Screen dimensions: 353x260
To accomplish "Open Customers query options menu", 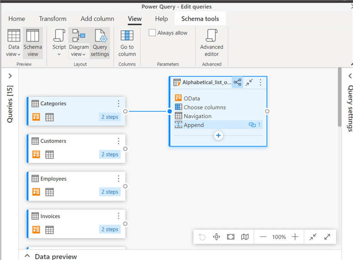I will [118, 141].
